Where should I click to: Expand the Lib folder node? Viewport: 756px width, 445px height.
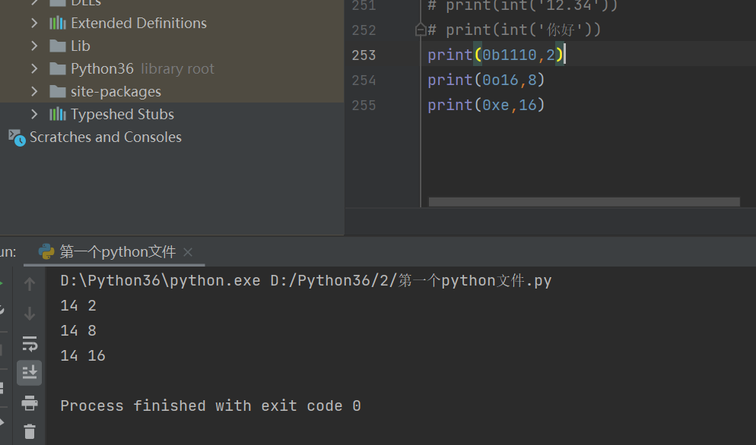point(34,46)
